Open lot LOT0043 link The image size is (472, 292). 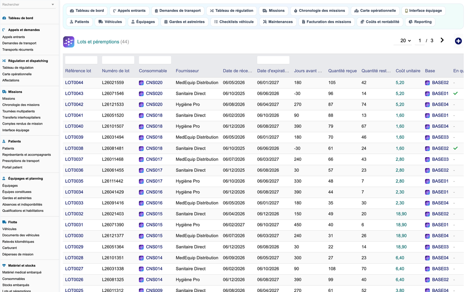pyautogui.click(x=74, y=94)
